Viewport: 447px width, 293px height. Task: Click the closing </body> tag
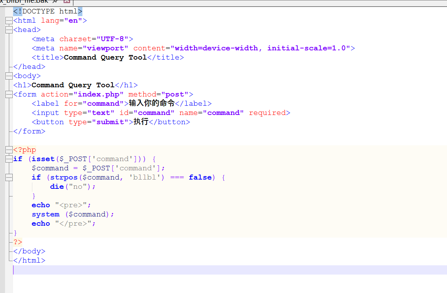[x=29, y=251]
